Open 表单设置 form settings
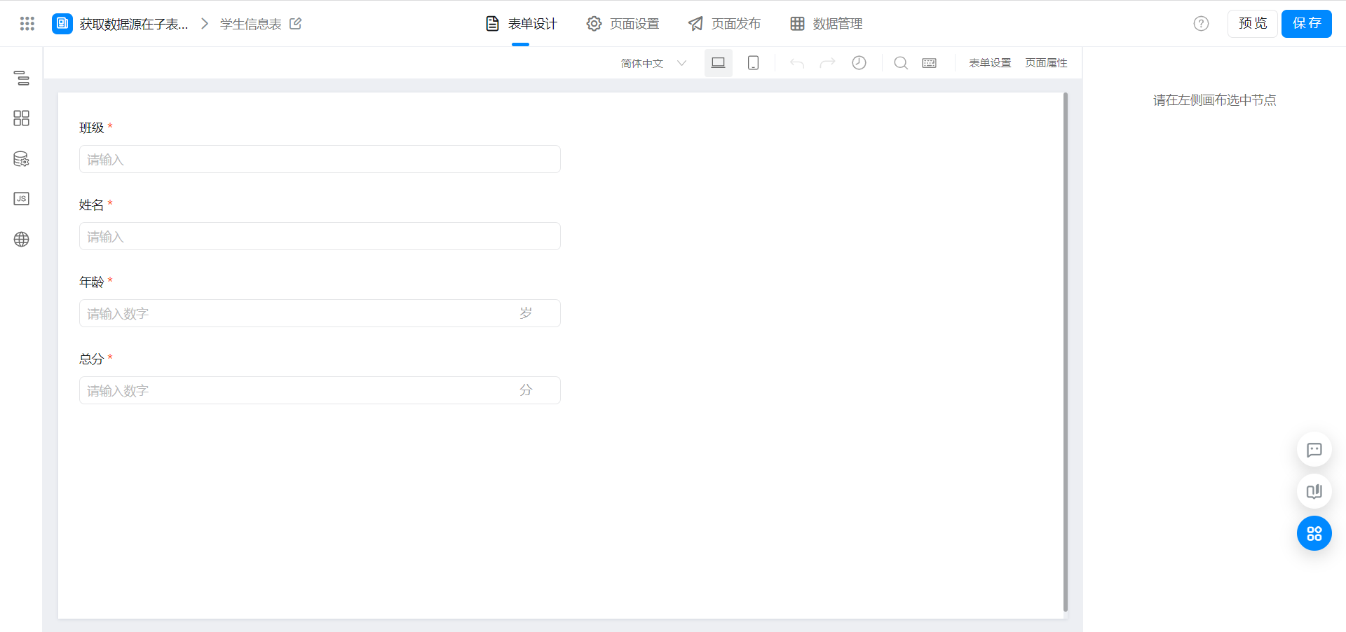The height and width of the screenshot is (632, 1346). [x=990, y=63]
